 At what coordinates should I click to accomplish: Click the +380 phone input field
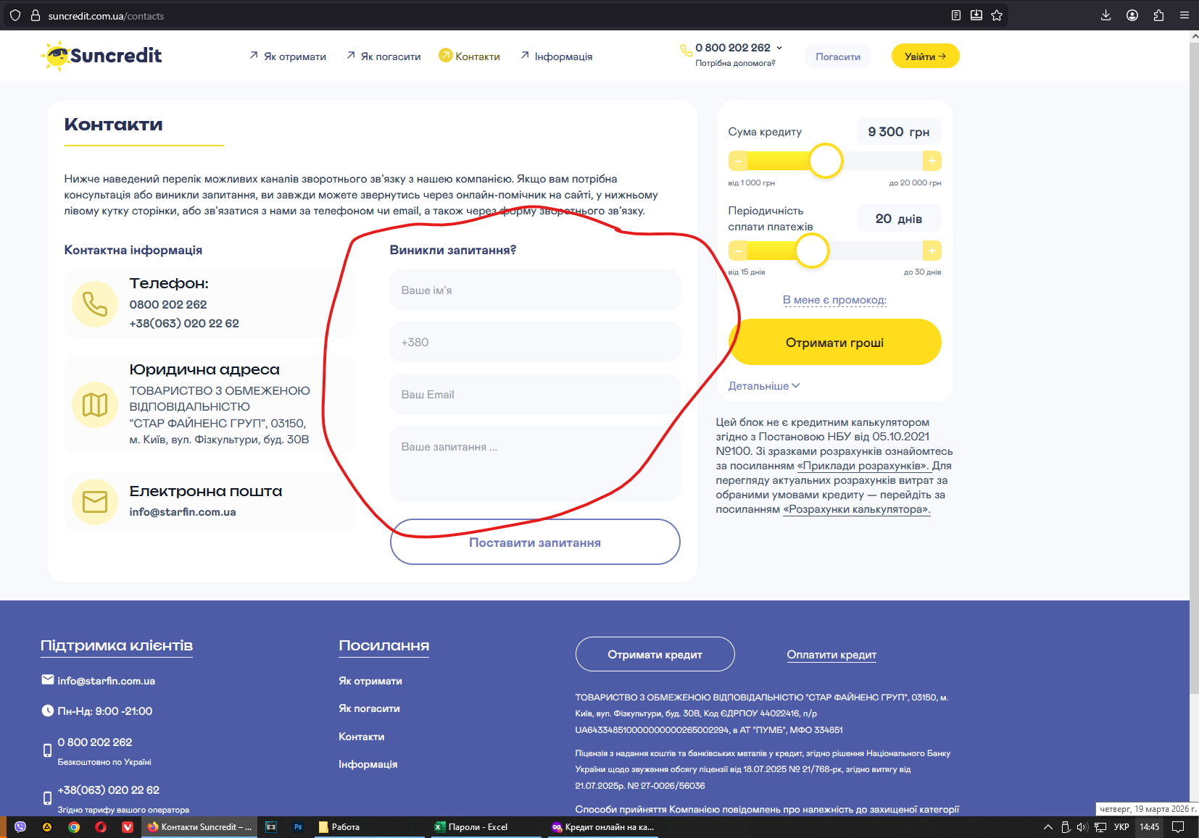535,342
